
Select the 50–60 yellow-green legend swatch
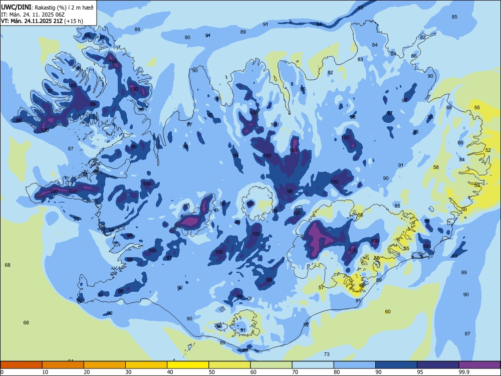[229, 365]
